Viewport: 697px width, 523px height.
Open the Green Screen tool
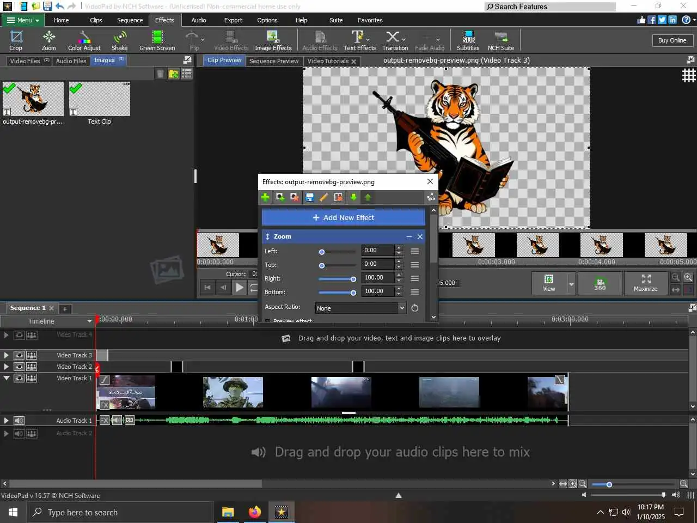(157, 41)
